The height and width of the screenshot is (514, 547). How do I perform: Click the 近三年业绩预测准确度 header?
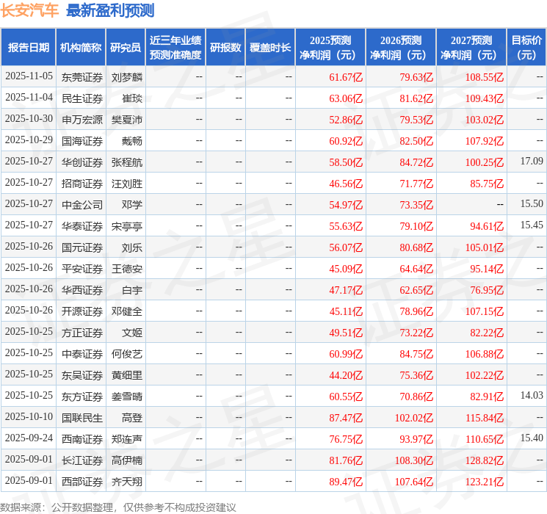[175, 48]
